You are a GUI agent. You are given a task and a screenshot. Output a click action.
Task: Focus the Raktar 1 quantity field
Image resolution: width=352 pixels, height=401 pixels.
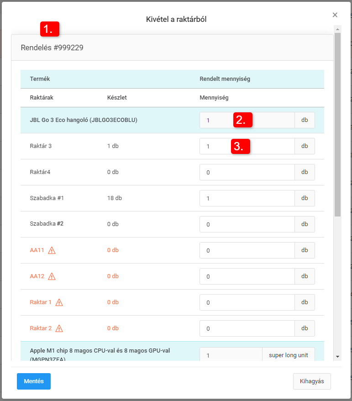(x=247, y=303)
